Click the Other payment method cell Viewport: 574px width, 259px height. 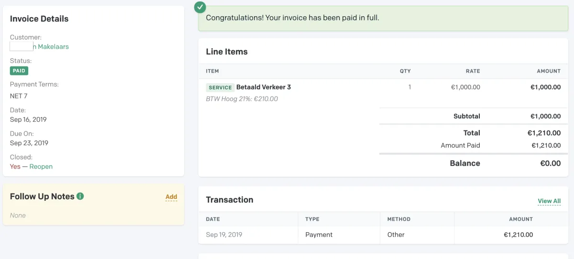pyautogui.click(x=396, y=235)
